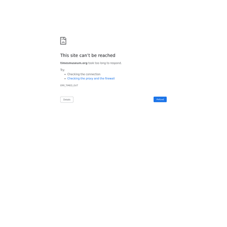Click bullet beside Checking the connection

pyautogui.click(x=65, y=74)
